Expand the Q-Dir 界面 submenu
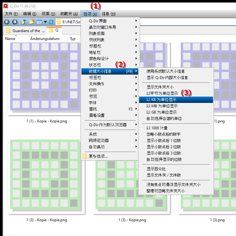Image resolution: width=236 pixels, height=236 pixels. click(110, 21)
